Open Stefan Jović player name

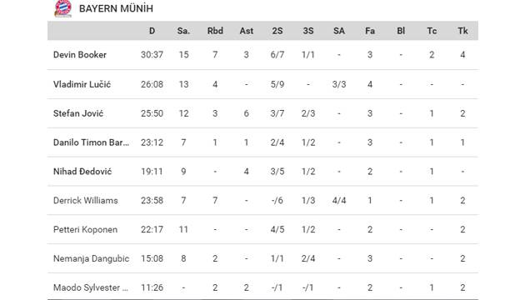(78, 113)
